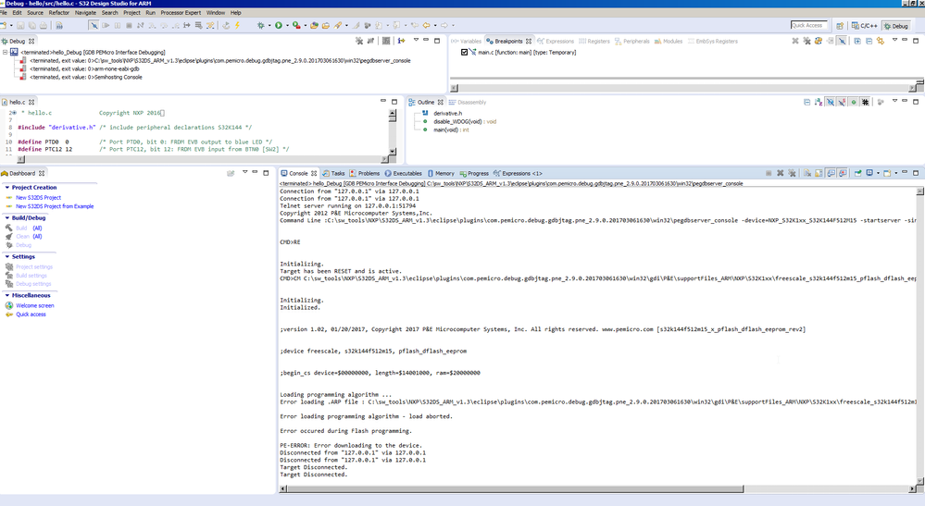Screen dimensions: 925x506
Task: Switch to the Disassembly tab
Action: click(x=468, y=102)
